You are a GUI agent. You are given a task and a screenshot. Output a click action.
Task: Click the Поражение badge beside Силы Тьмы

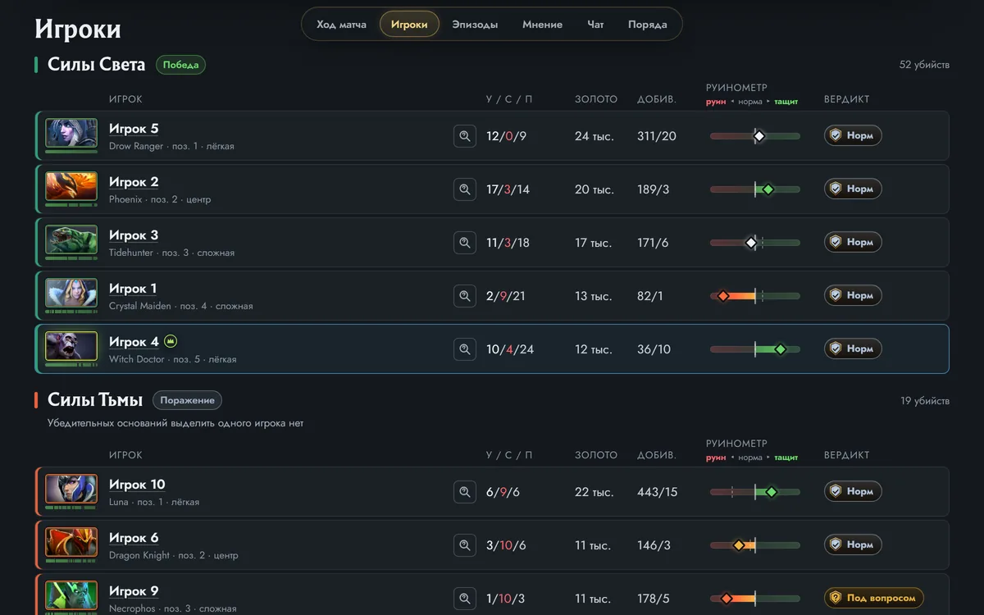pos(187,400)
